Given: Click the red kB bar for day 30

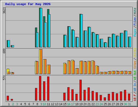Looking at the screenshot, I should (125, 95).
